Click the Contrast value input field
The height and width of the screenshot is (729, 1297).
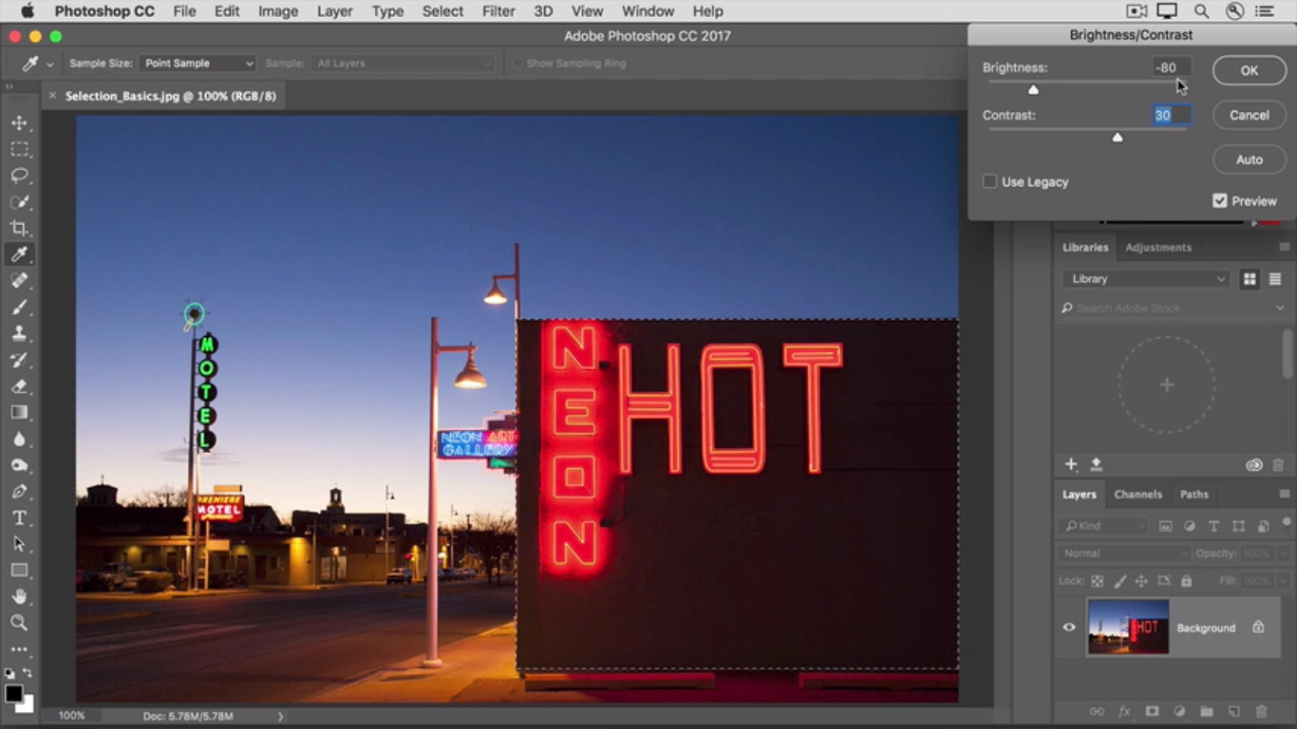[1170, 115]
